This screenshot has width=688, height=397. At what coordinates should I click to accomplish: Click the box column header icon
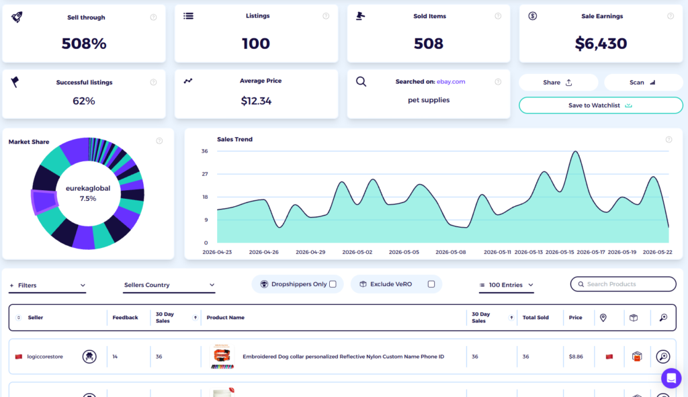(x=634, y=318)
